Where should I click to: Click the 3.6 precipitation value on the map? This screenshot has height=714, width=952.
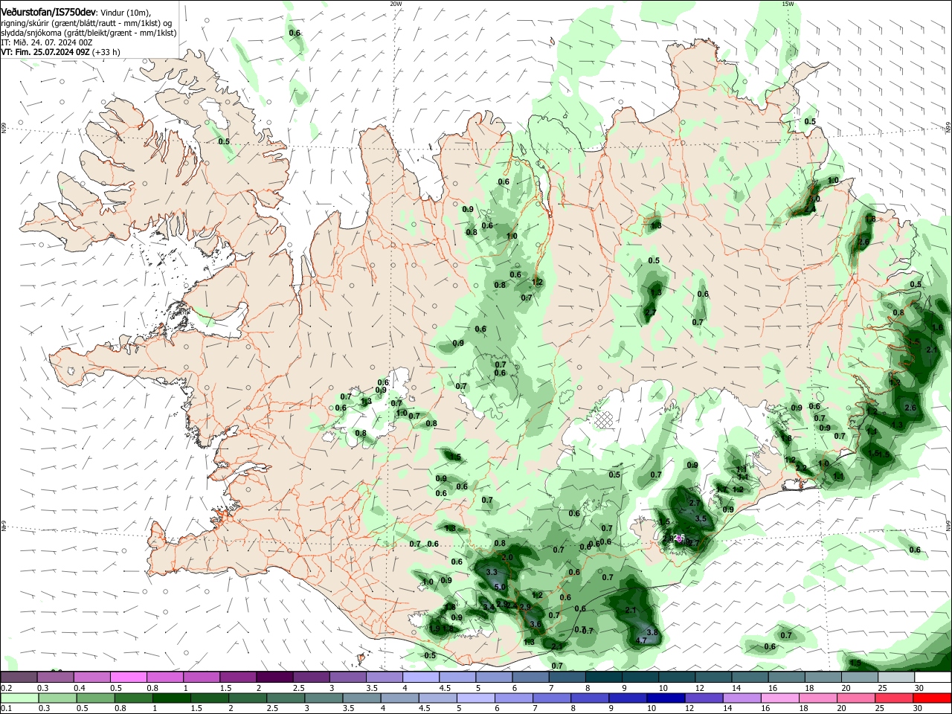tap(535, 623)
